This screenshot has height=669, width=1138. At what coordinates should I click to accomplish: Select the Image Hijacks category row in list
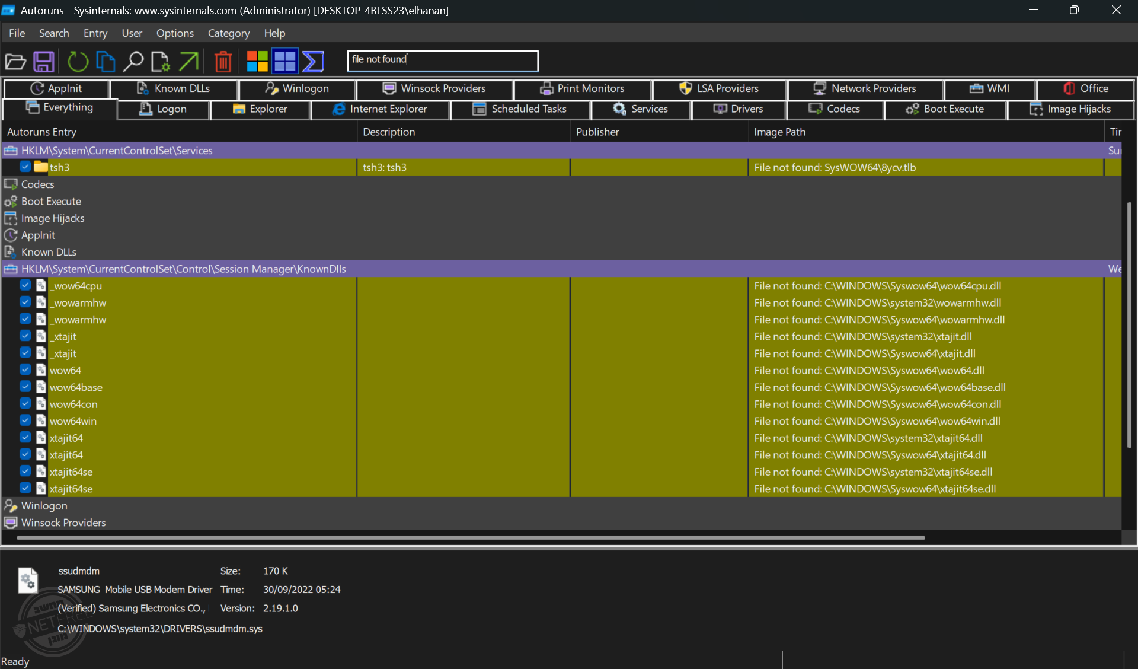(561, 218)
